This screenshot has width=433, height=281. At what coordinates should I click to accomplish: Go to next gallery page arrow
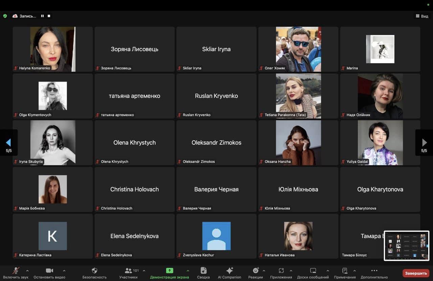pyautogui.click(x=424, y=143)
